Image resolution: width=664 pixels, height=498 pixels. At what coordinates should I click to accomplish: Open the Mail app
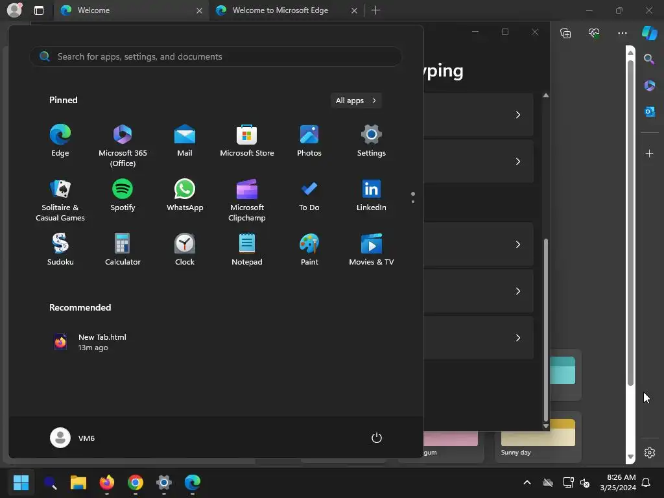coord(185,141)
